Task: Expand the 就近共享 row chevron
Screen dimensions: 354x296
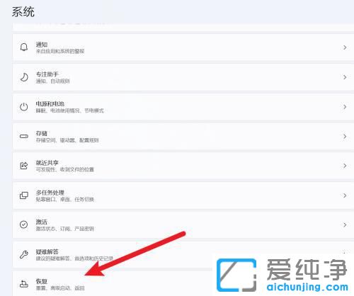Action: 345,166
